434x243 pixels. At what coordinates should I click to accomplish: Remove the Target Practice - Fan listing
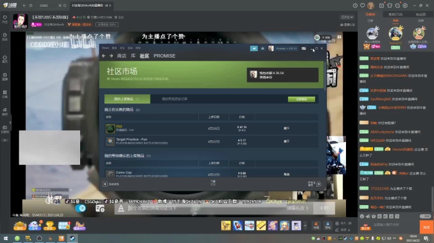(x=286, y=141)
